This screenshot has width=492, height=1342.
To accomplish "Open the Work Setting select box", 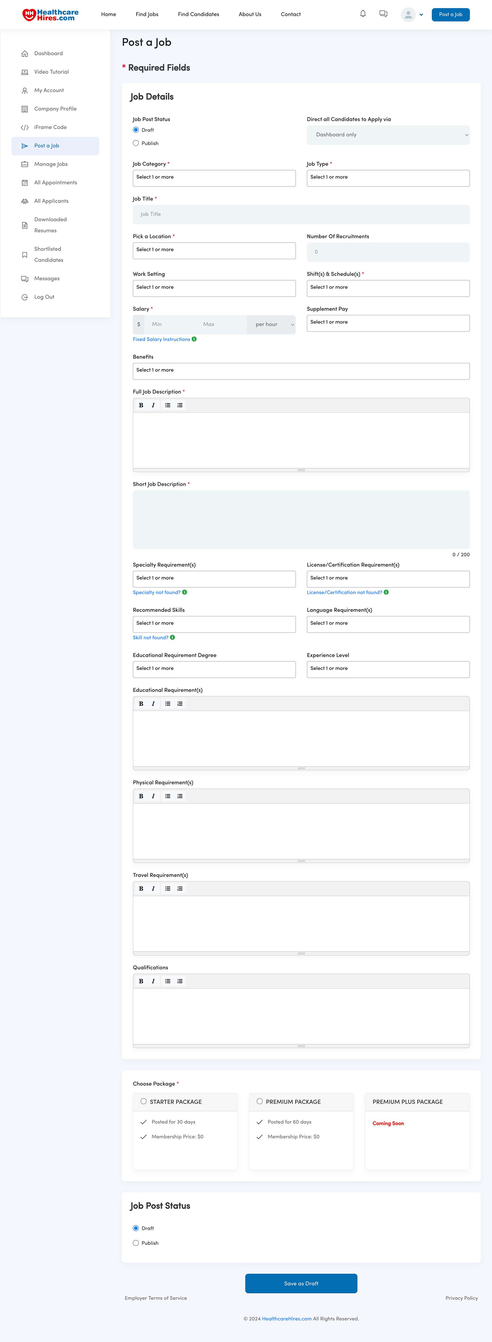I will pyautogui.click(x=214, y=288).
